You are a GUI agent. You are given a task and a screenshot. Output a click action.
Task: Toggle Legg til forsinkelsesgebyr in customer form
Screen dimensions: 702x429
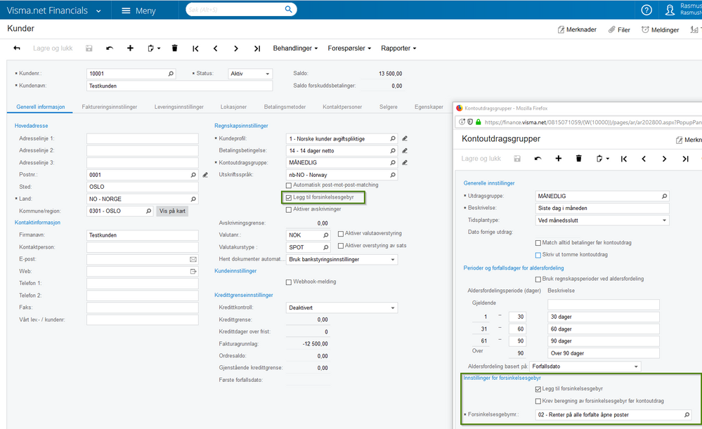(x=289, y=198)
